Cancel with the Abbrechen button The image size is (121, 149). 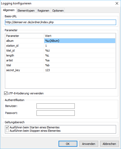tap(109, 144)
